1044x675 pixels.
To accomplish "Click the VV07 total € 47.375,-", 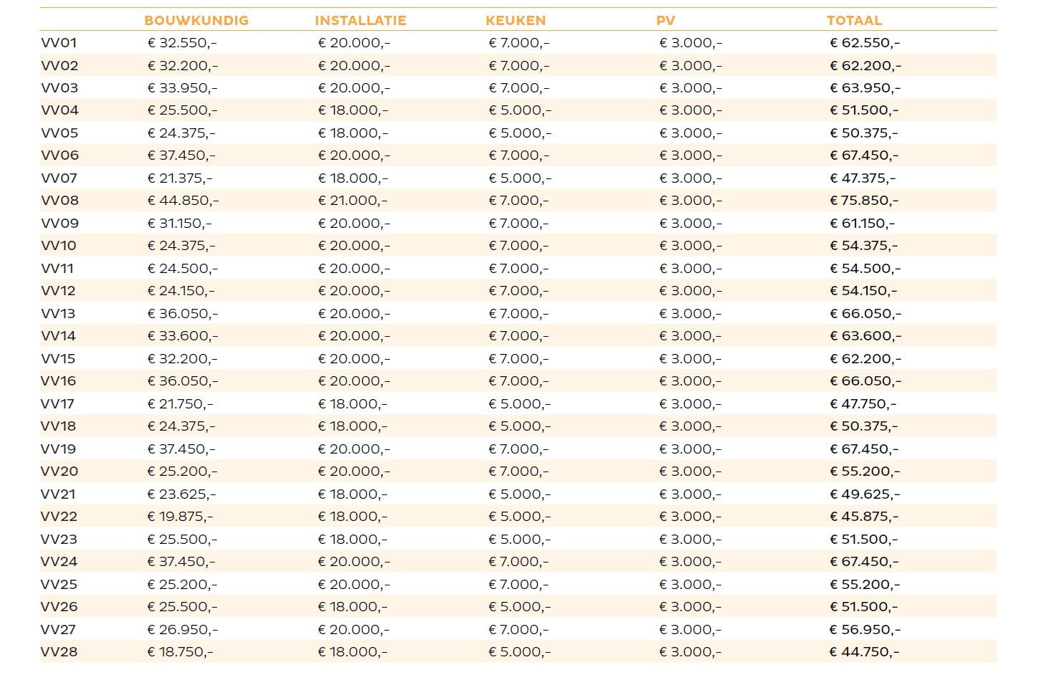I will 863,178.
